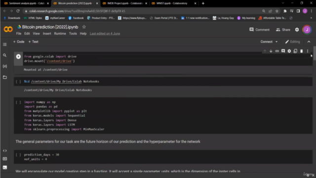Screen dimensions: 316x178
Task: Open the Facebook bookmark
Action: tap(76, 18)
